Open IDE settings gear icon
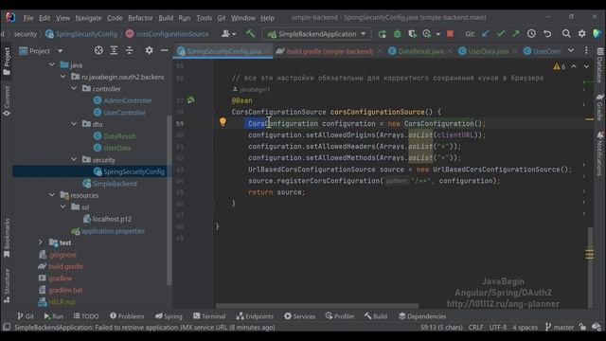This screenshot has width=606, height=341. pyautogui.click(x=581, y=34)
